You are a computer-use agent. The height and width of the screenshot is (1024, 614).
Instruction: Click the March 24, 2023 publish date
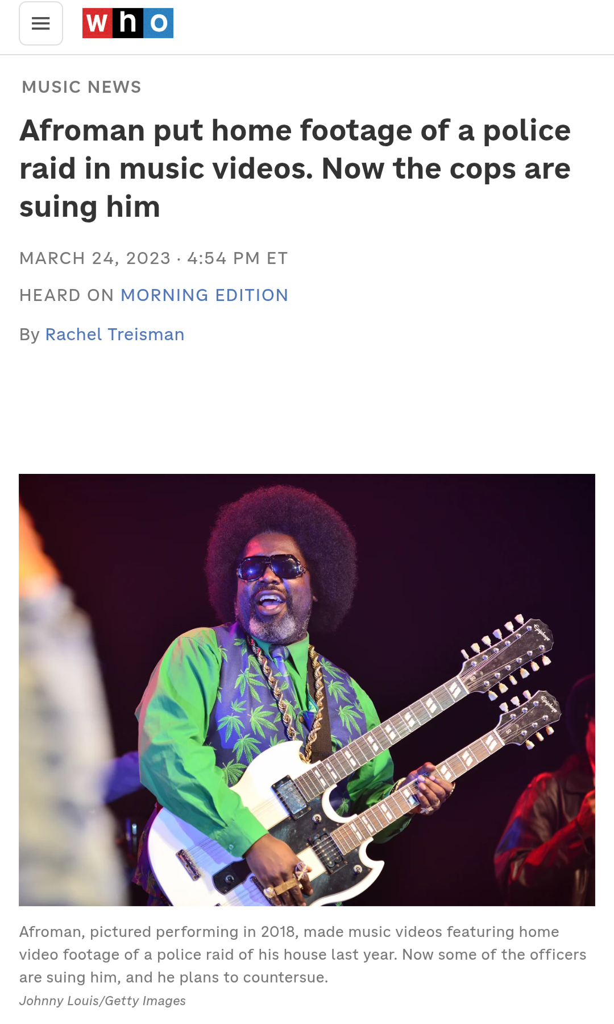(x=95, y=258)
